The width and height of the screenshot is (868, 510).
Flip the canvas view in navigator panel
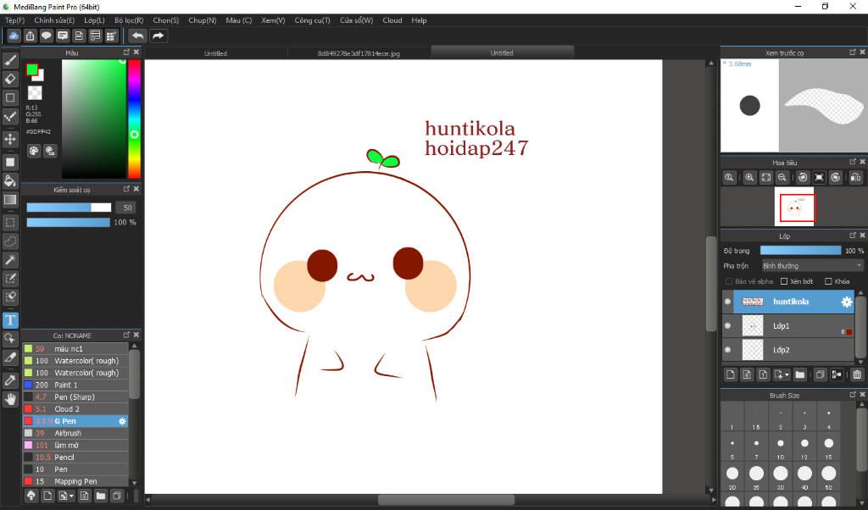(856, 178)
